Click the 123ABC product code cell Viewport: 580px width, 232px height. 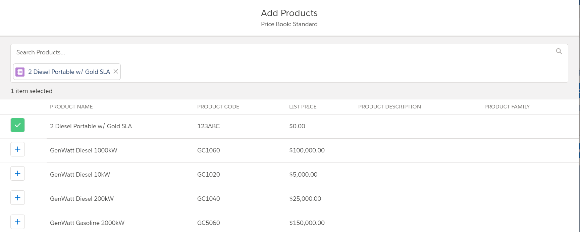[208, 126]
